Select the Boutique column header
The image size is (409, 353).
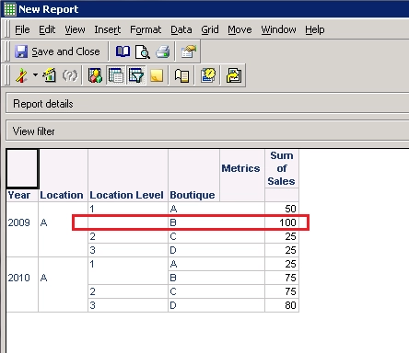(x=193, y=195)
